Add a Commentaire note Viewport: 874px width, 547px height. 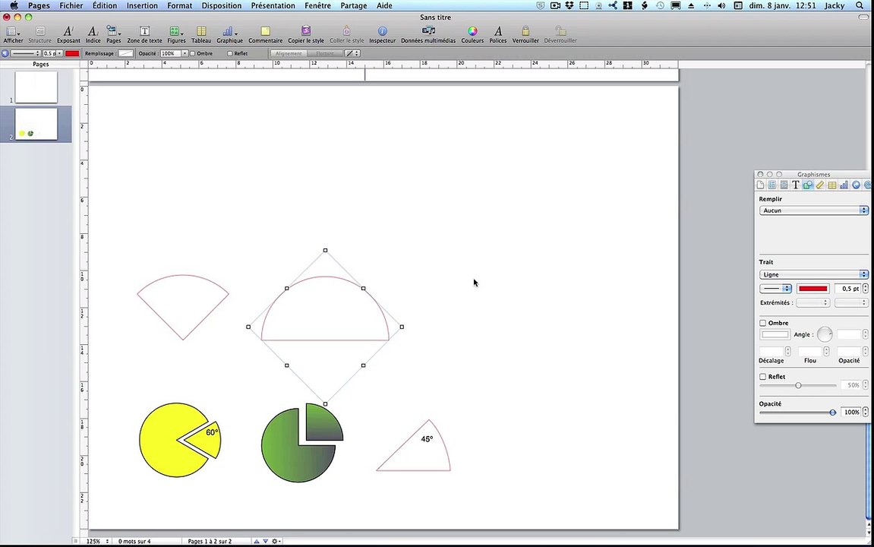[265, 34]
